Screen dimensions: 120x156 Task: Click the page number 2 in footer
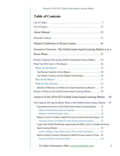pos(111,146)
